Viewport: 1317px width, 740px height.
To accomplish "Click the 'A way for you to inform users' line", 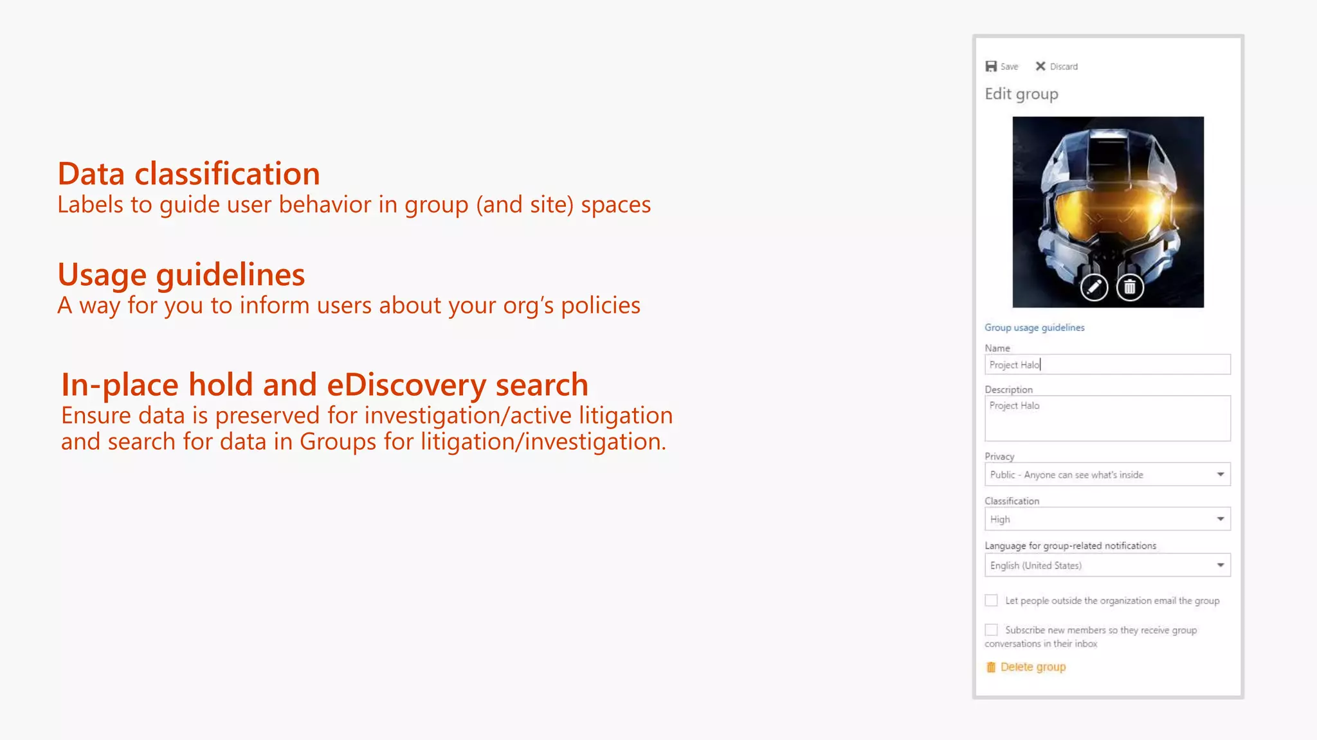I will [349, 306].
